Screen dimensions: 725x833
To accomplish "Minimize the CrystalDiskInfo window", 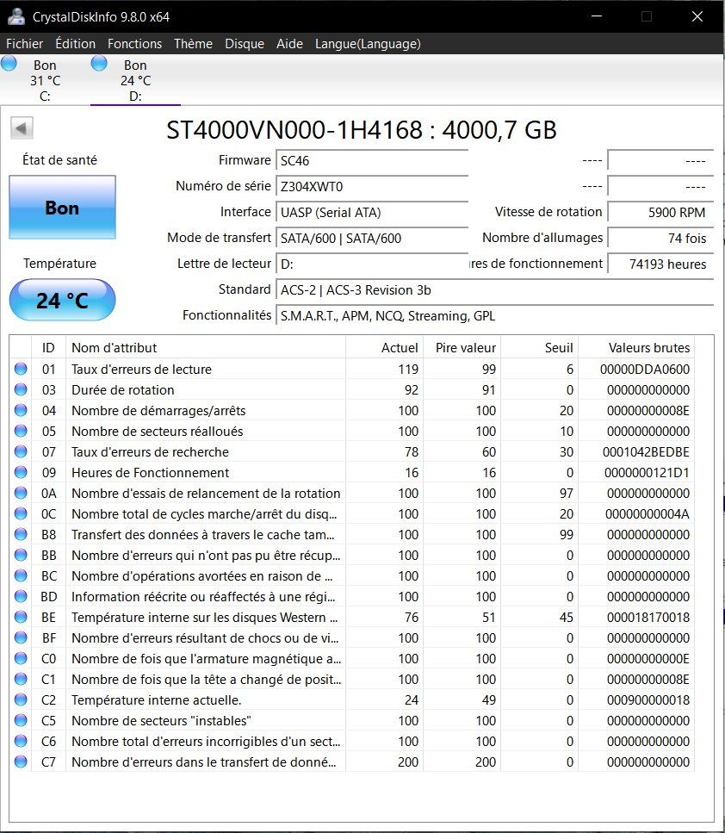I will [x=597, y=16].
